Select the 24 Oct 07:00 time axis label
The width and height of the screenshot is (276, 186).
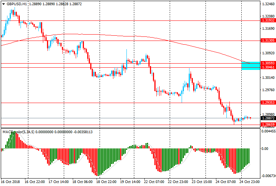(226, 182)
